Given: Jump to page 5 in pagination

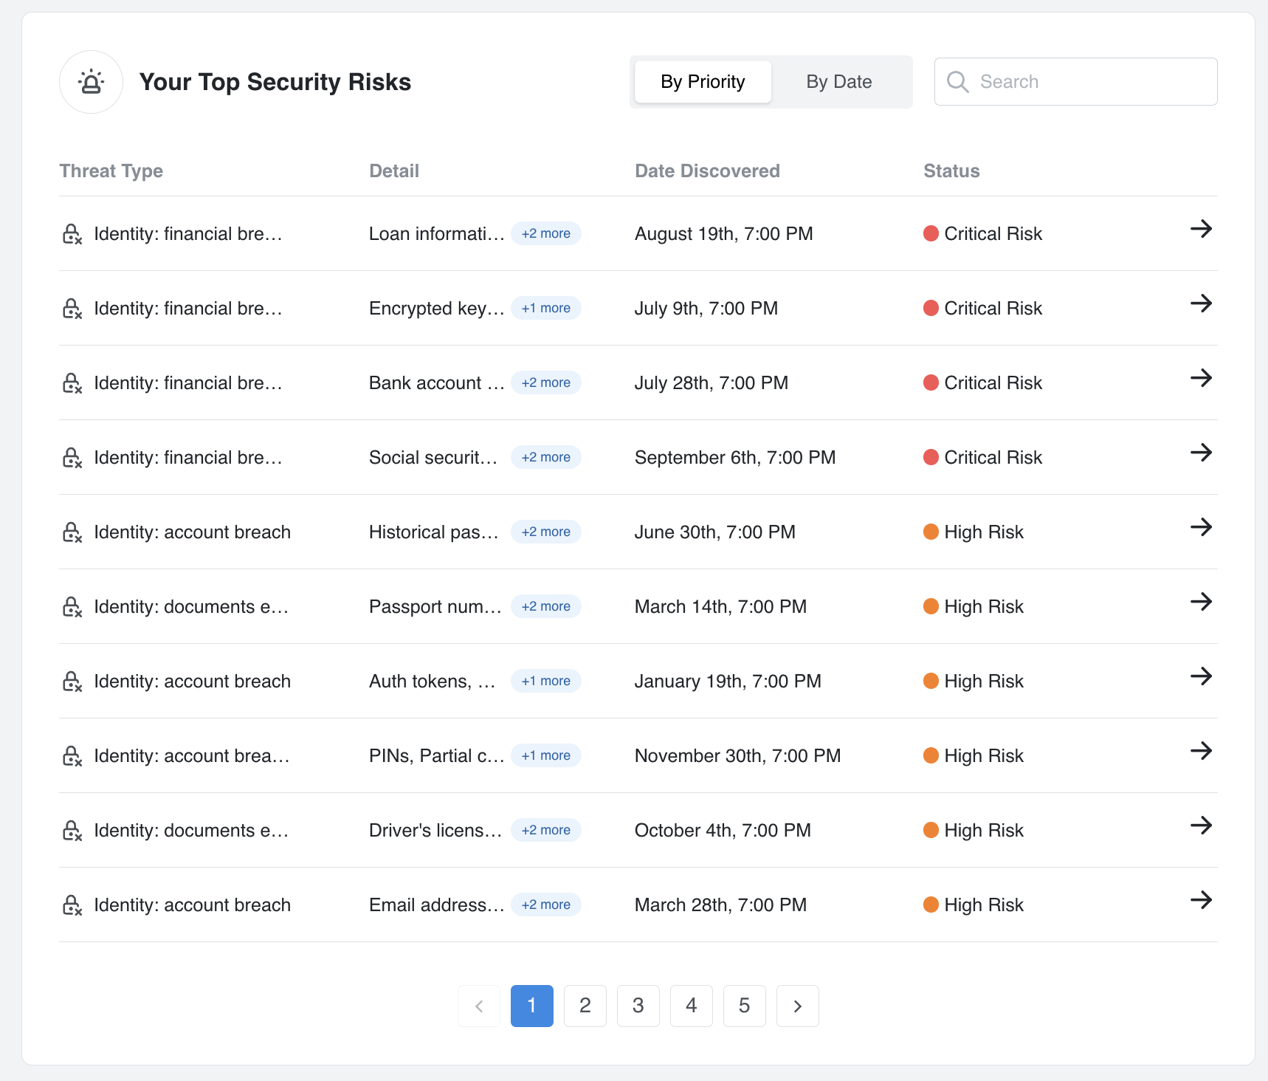Looking at the screenshot, I should (745, 1006).
